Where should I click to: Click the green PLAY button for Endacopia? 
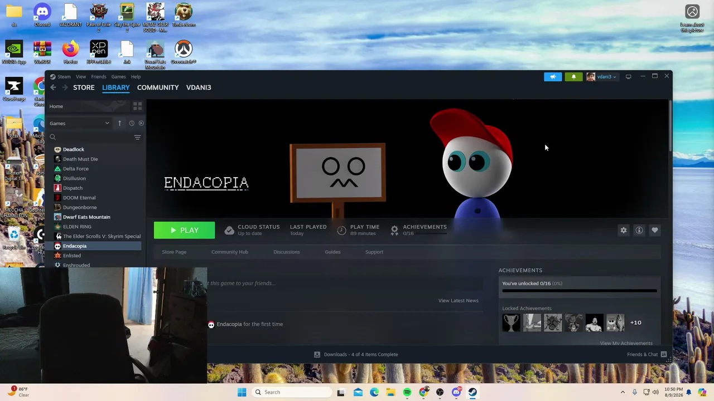tap(184, 230)
